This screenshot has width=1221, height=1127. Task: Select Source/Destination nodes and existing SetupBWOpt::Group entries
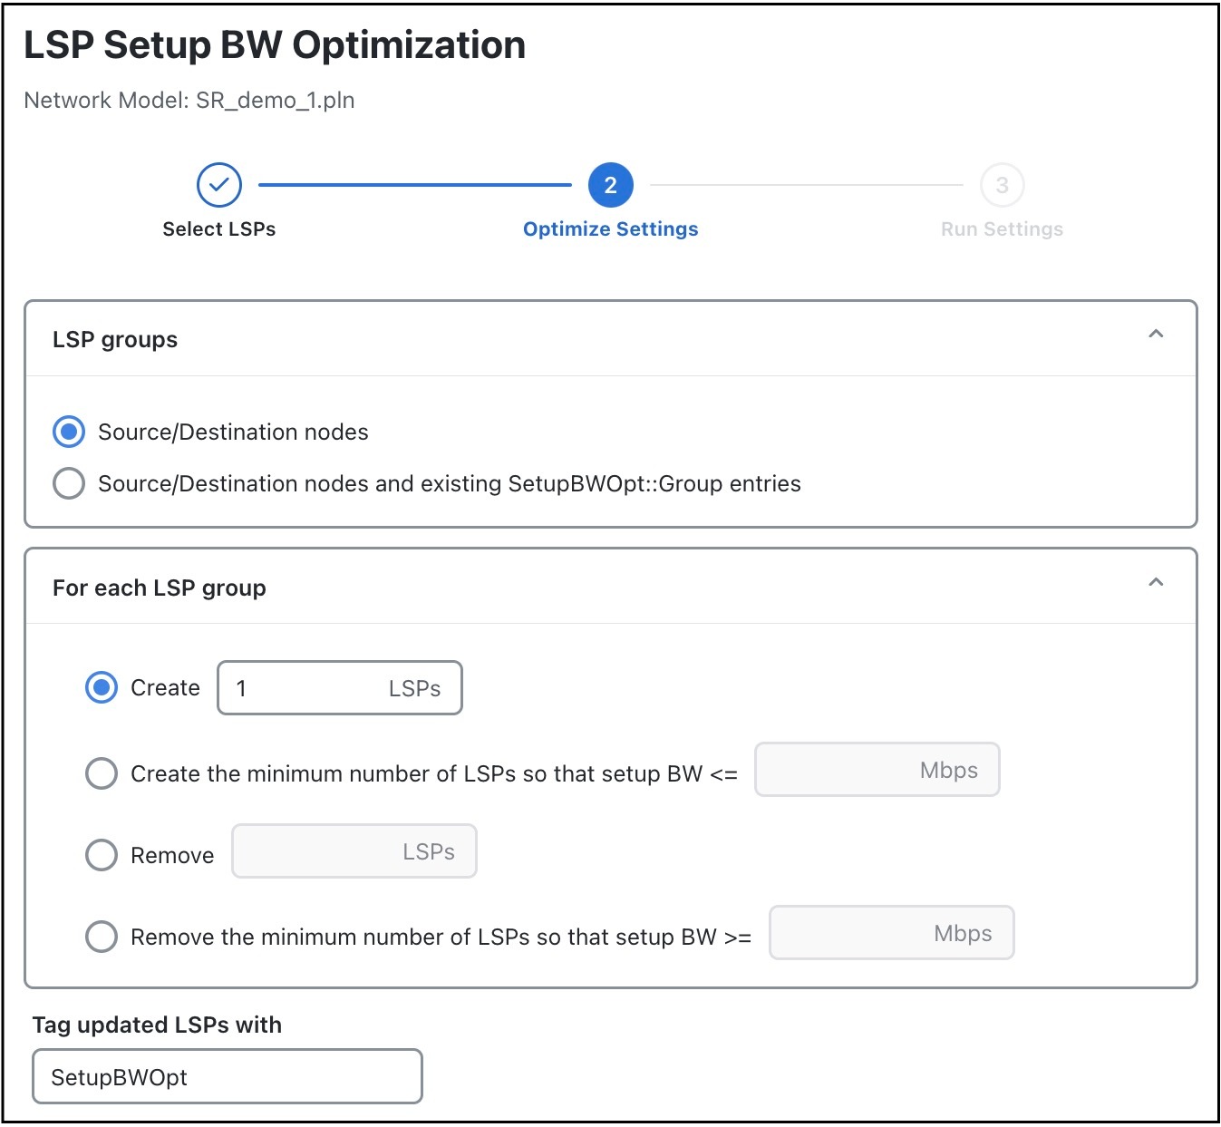point(68,483)
